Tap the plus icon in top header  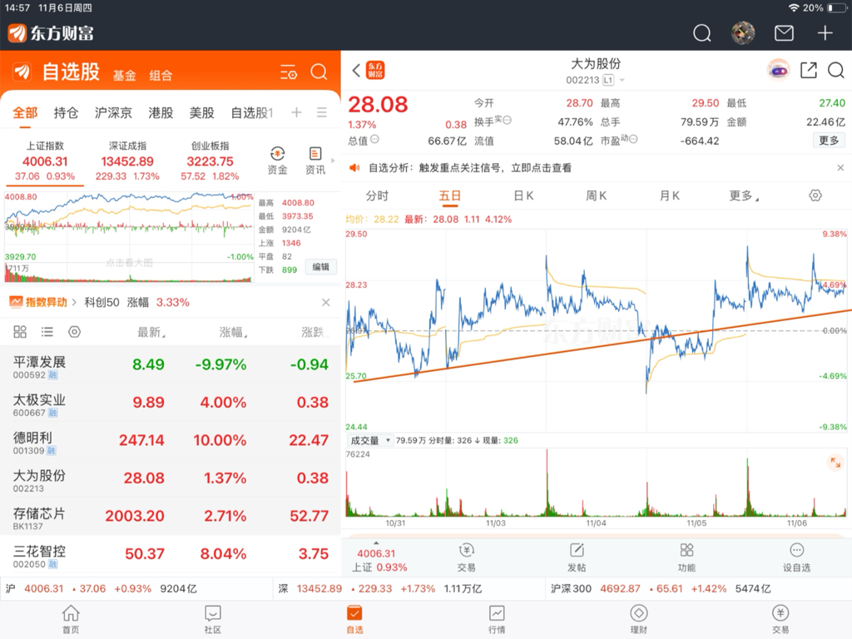[x=825, y=33]
